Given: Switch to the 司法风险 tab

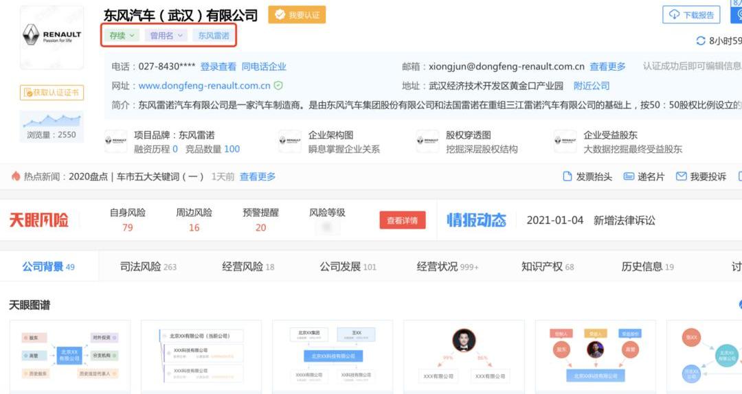Looking at the screenshot, I should (148, 266).
